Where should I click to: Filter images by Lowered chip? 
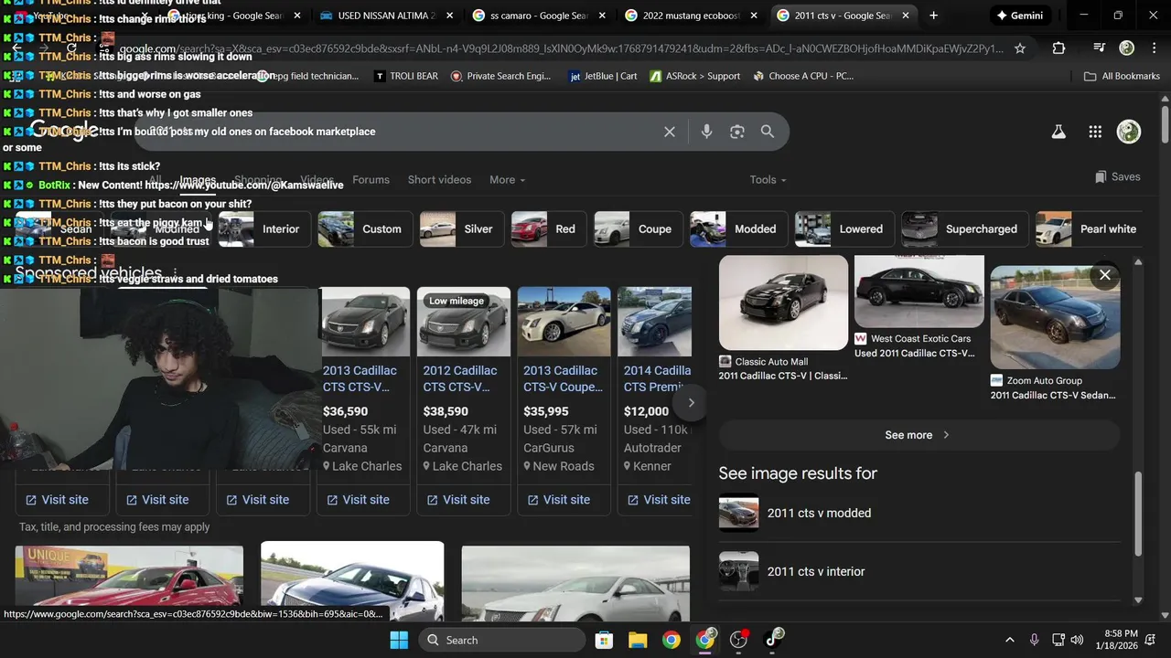point(844,229)
